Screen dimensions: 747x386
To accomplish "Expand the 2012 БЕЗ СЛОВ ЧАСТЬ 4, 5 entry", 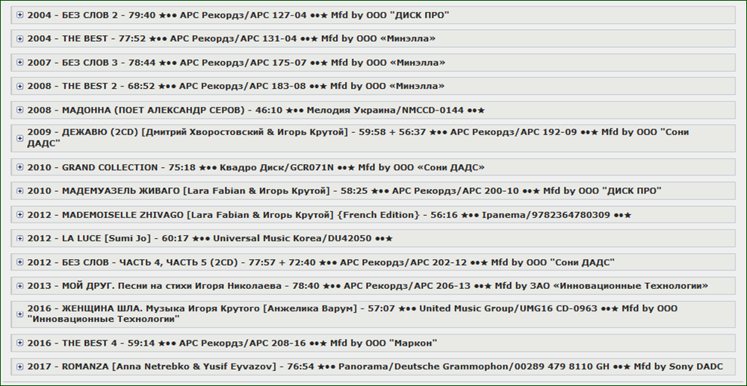I will pos(20,262).
